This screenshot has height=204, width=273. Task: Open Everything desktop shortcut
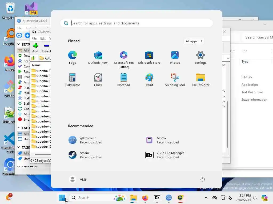click(x=9, y=37)
